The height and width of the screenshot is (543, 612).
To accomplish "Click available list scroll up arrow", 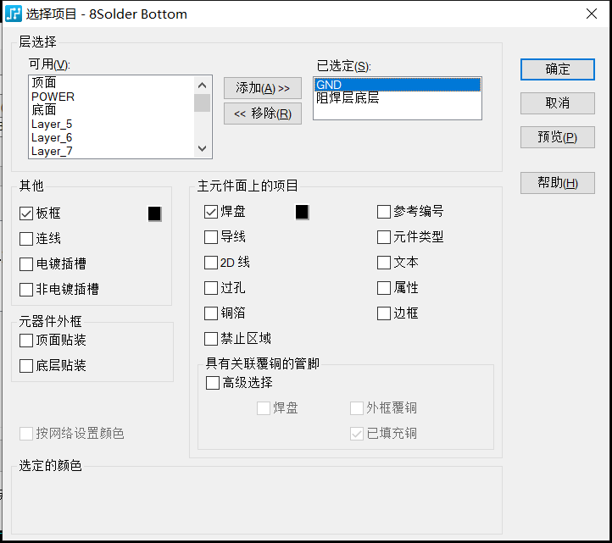I will coord(203,85).
